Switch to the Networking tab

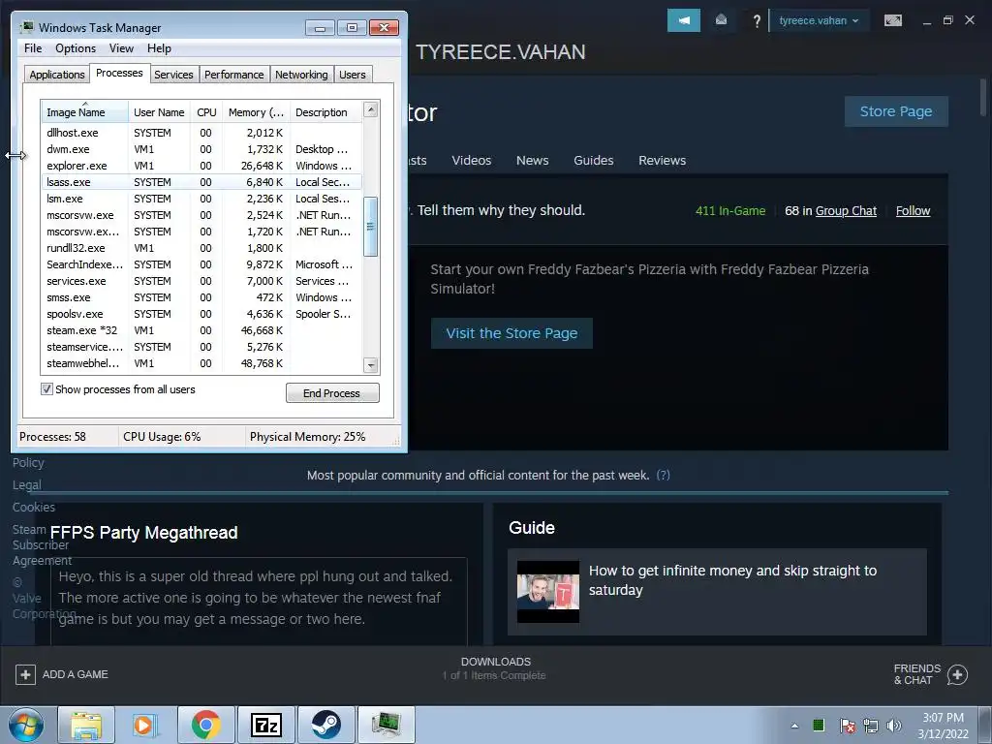click(x=301, y=75)
